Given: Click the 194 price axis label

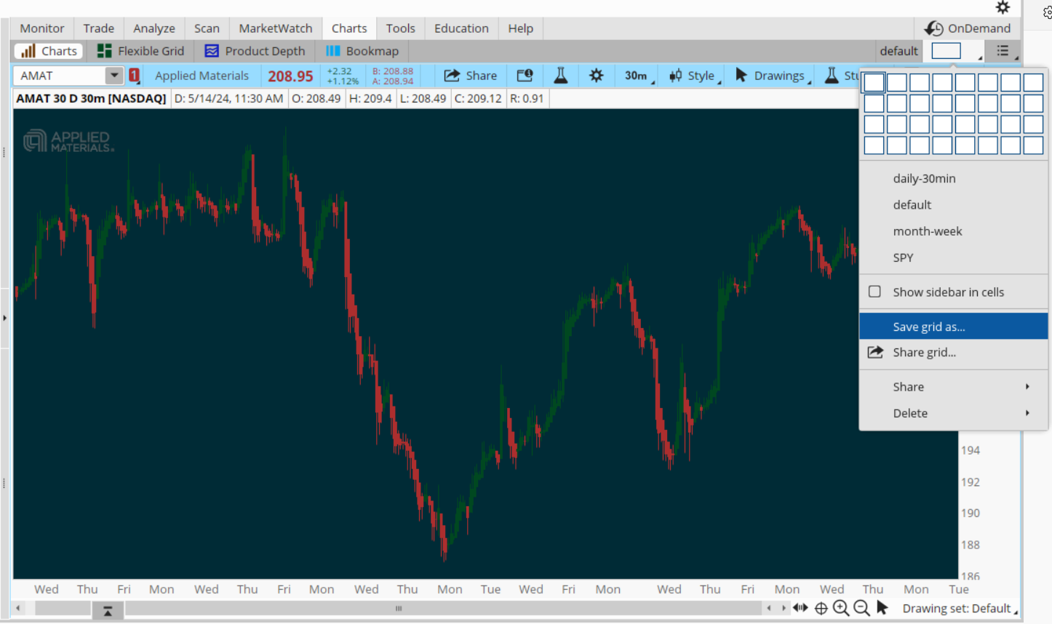Looking at the screenshot, I should [970, 450].
